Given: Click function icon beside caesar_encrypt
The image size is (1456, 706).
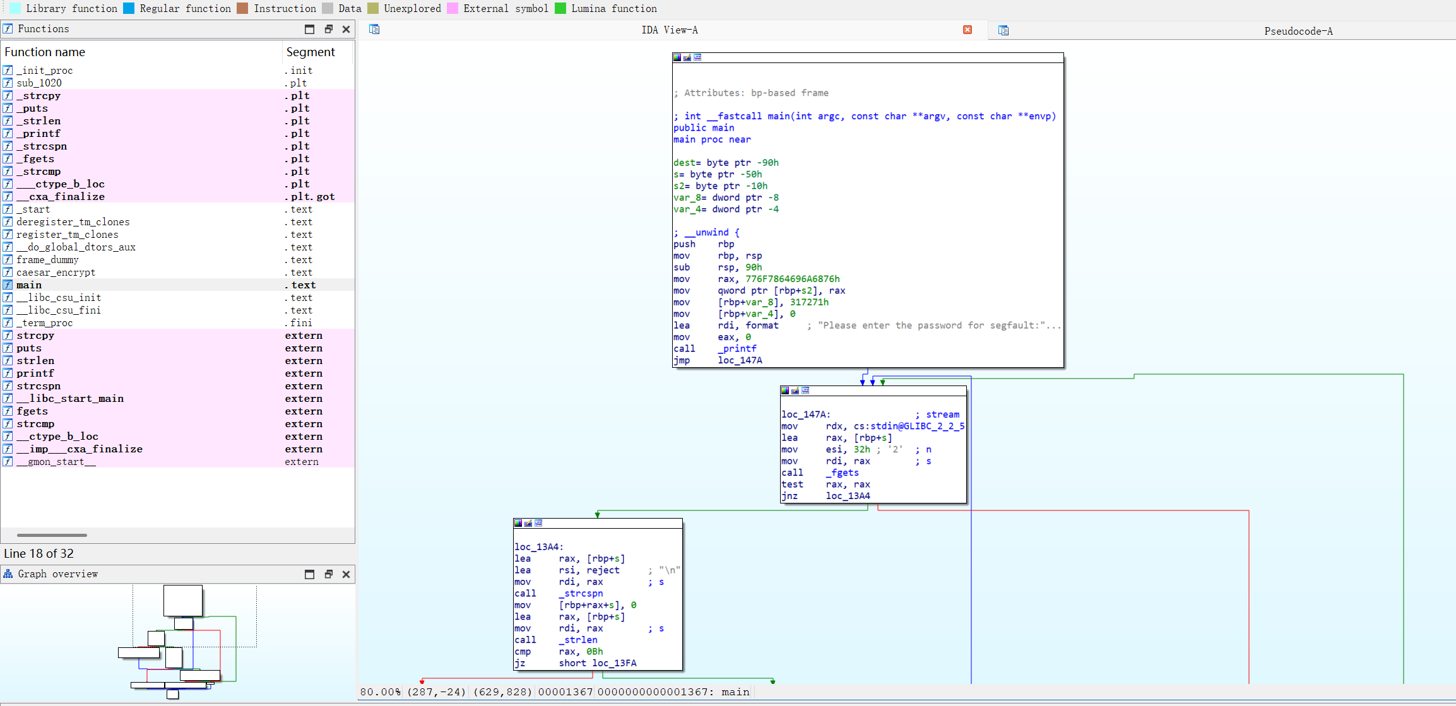Looking at the screenshot, I should point(8,273).
